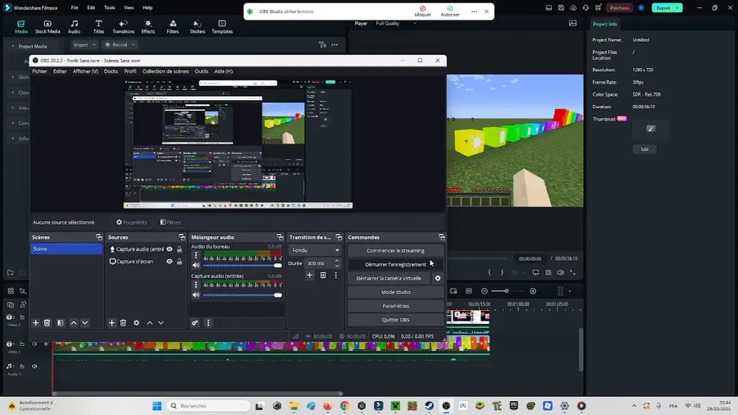Move source up arrow in Sources dock
Viewport: 738px width, 415px height.
(x=150, y=323)
